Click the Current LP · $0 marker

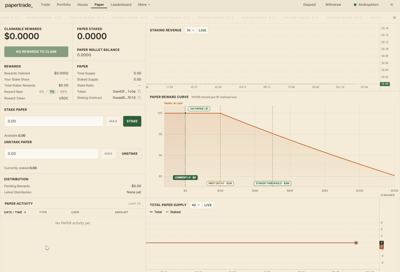click(185, 177)
